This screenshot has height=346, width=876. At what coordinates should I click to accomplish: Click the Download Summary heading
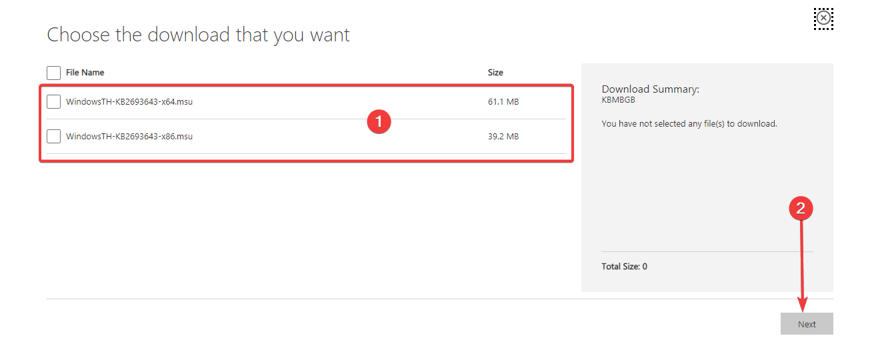[x=650, y=89]
